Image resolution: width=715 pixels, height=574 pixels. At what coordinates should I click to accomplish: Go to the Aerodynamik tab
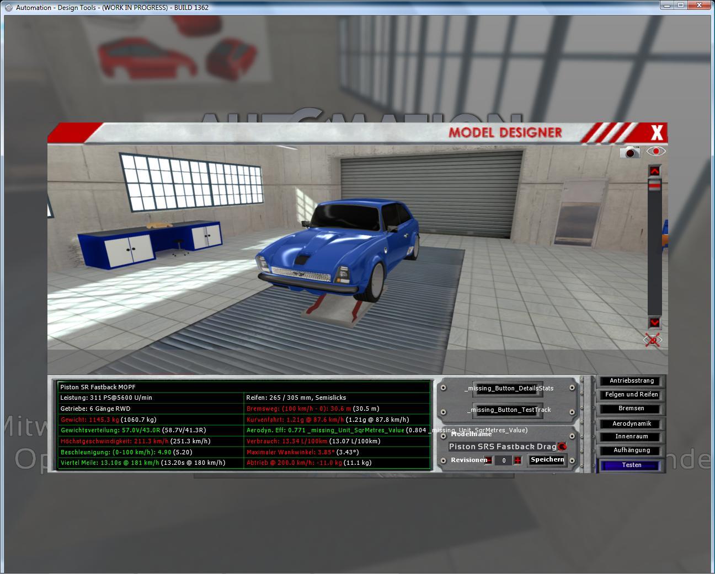(631, 423)
